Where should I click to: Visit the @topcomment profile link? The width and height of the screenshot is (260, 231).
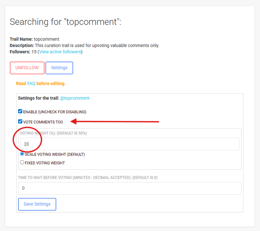pyautogui.click(x=75, y=98)
